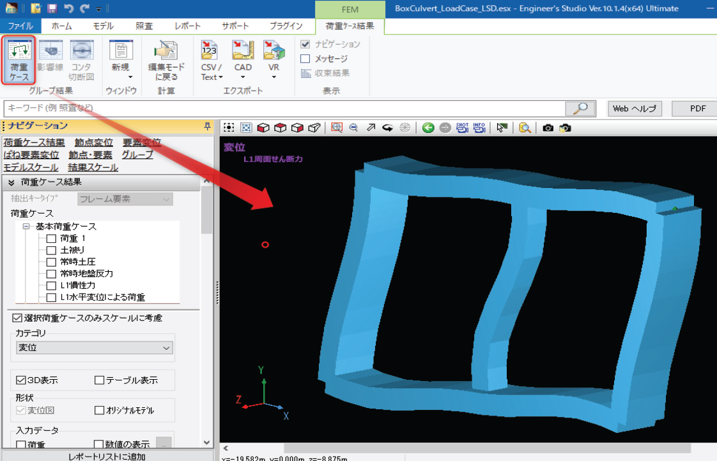Check the 土被り load case
Viewport: 717px width, 461px height.
51,250
